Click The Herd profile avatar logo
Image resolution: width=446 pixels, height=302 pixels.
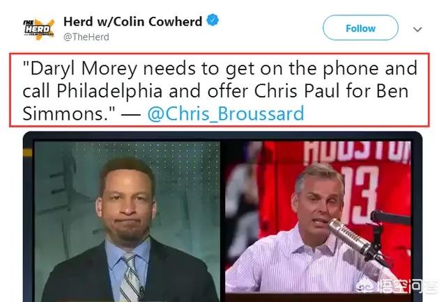39,29
